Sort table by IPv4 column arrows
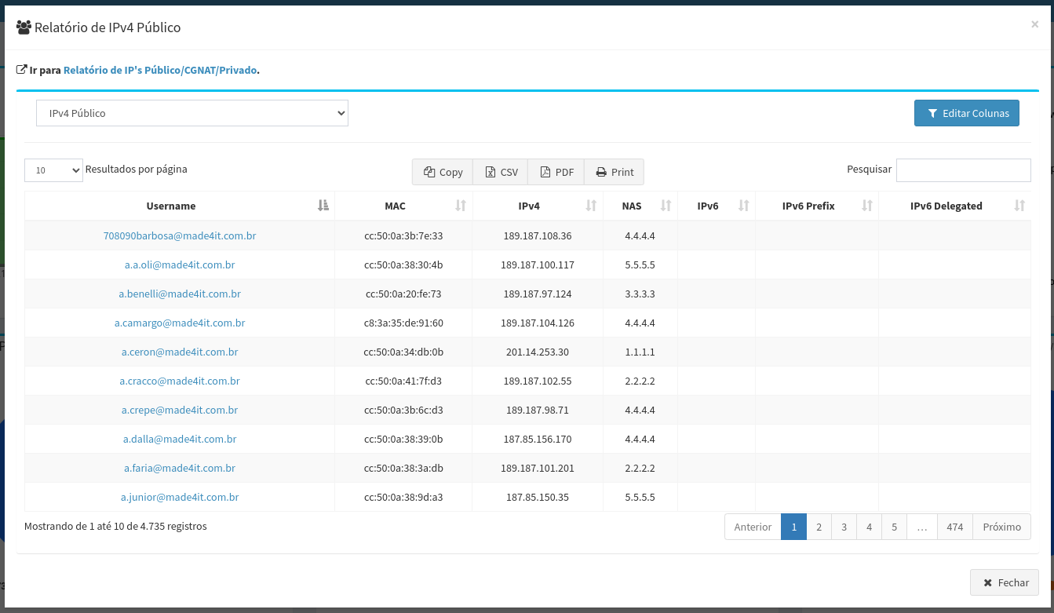Image resolution: width=1054 pixels, height=613 pixels. (x=592, y=206)
